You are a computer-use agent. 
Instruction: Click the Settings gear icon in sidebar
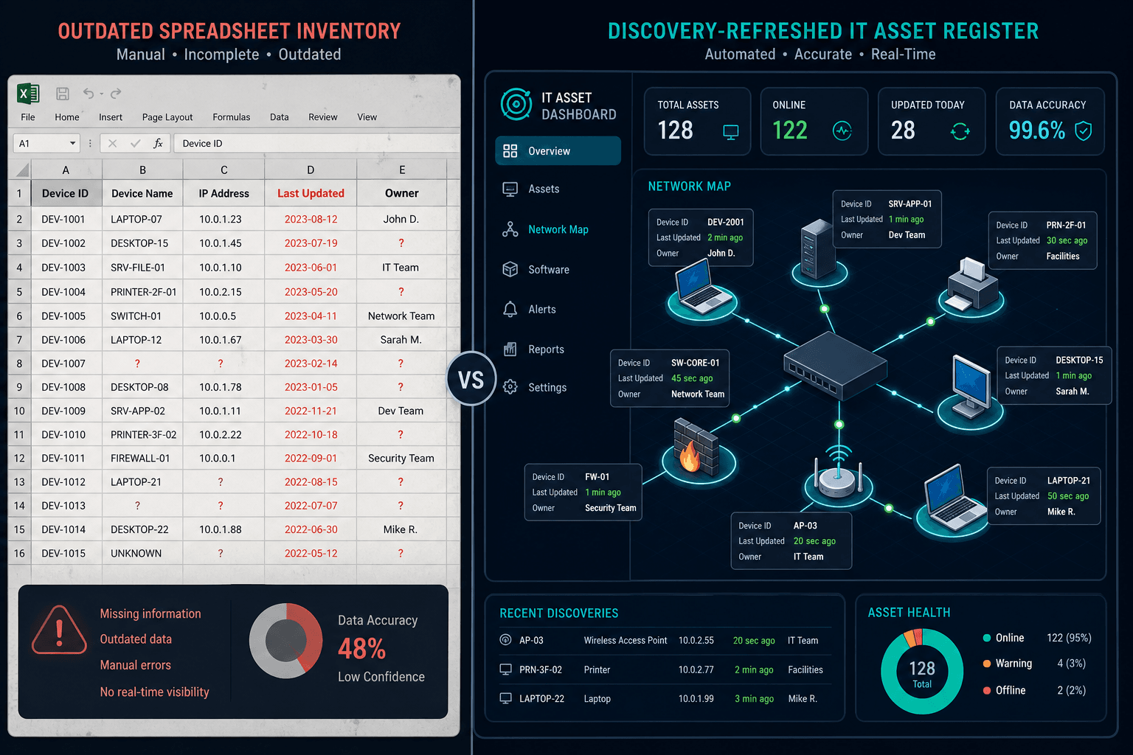coord(510,387)
